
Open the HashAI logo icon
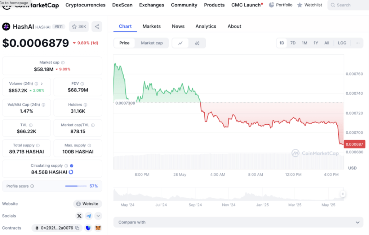pyautogui.click(x=6, y=27)
